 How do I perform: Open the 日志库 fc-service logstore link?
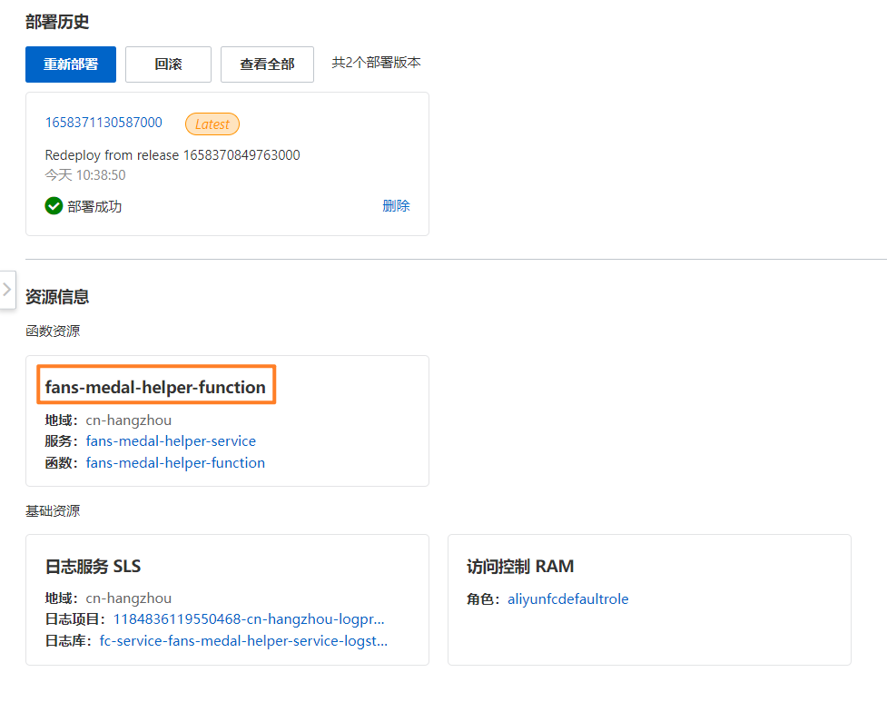(243, 641)
